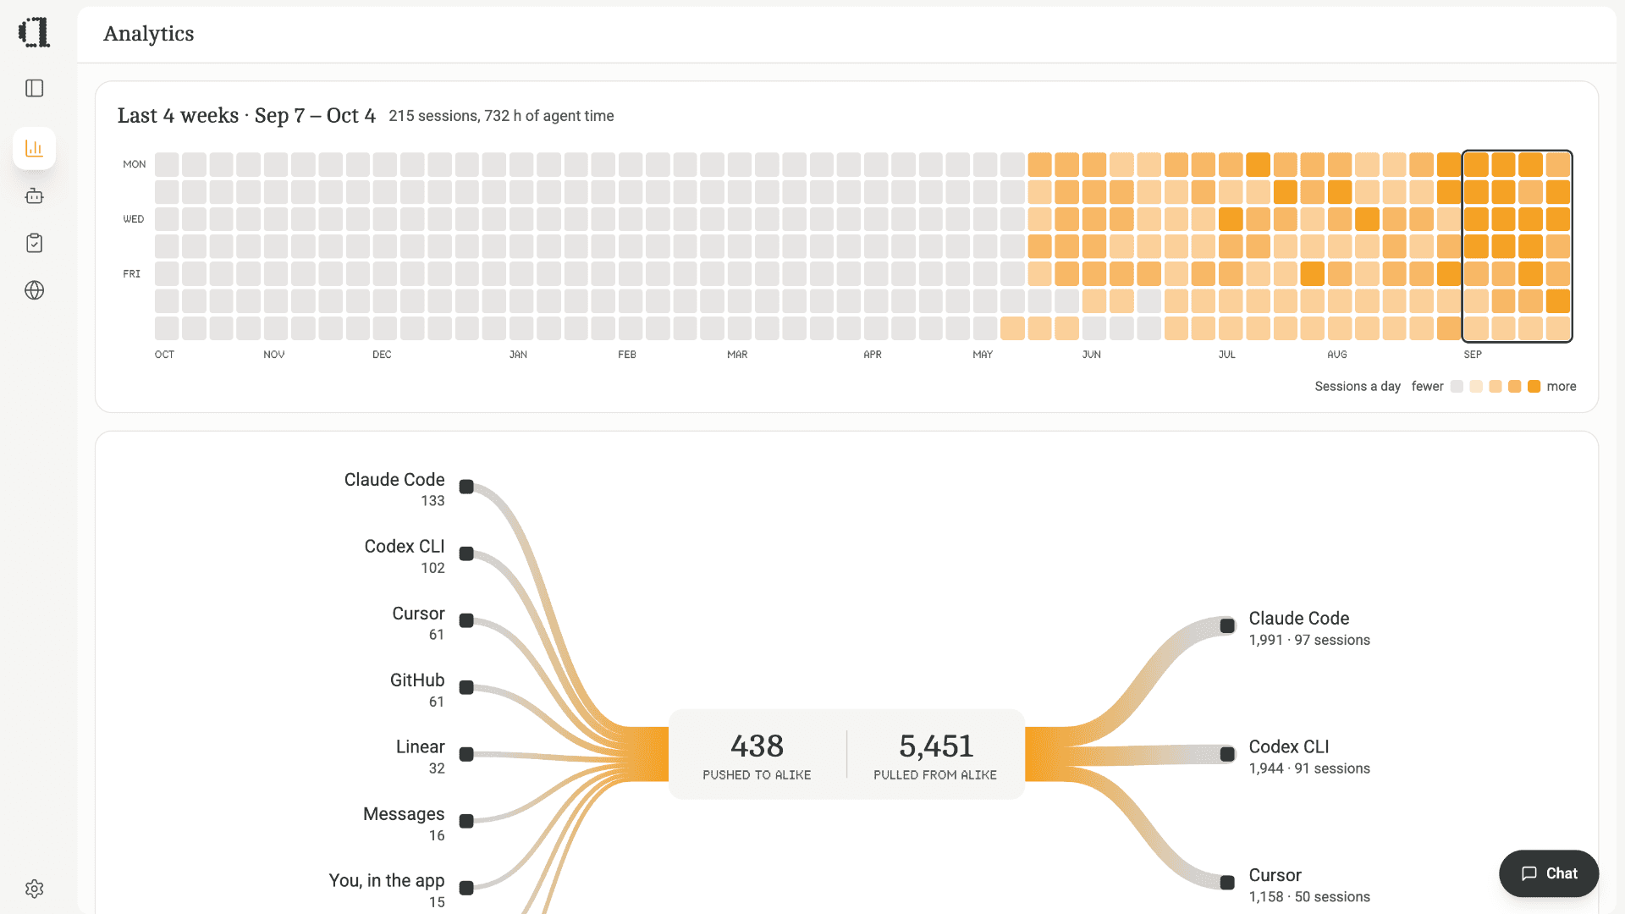Toggle the sidebar panel icon
The image size is (1625, 914).
coord(34,88)
